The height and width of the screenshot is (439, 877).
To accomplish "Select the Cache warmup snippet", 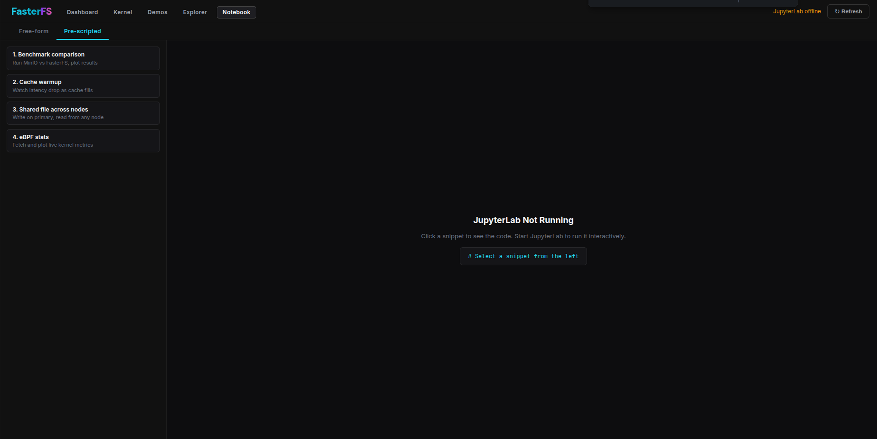I will (83, 86).
